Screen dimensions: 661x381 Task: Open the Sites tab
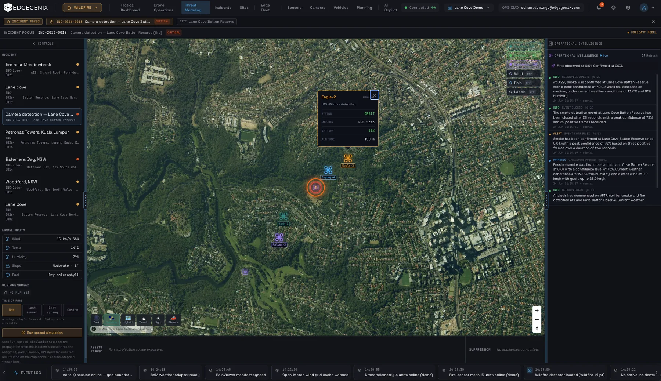pyautogui.click(x=244, y=7)
